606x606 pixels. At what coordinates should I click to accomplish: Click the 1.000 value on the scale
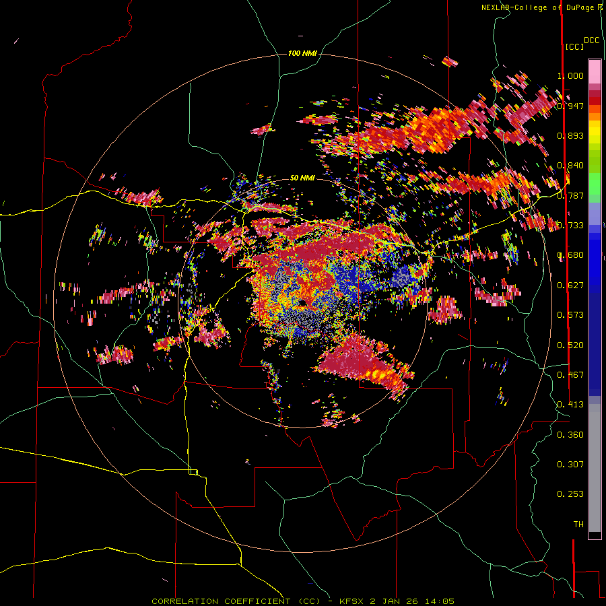coord(570,75)
